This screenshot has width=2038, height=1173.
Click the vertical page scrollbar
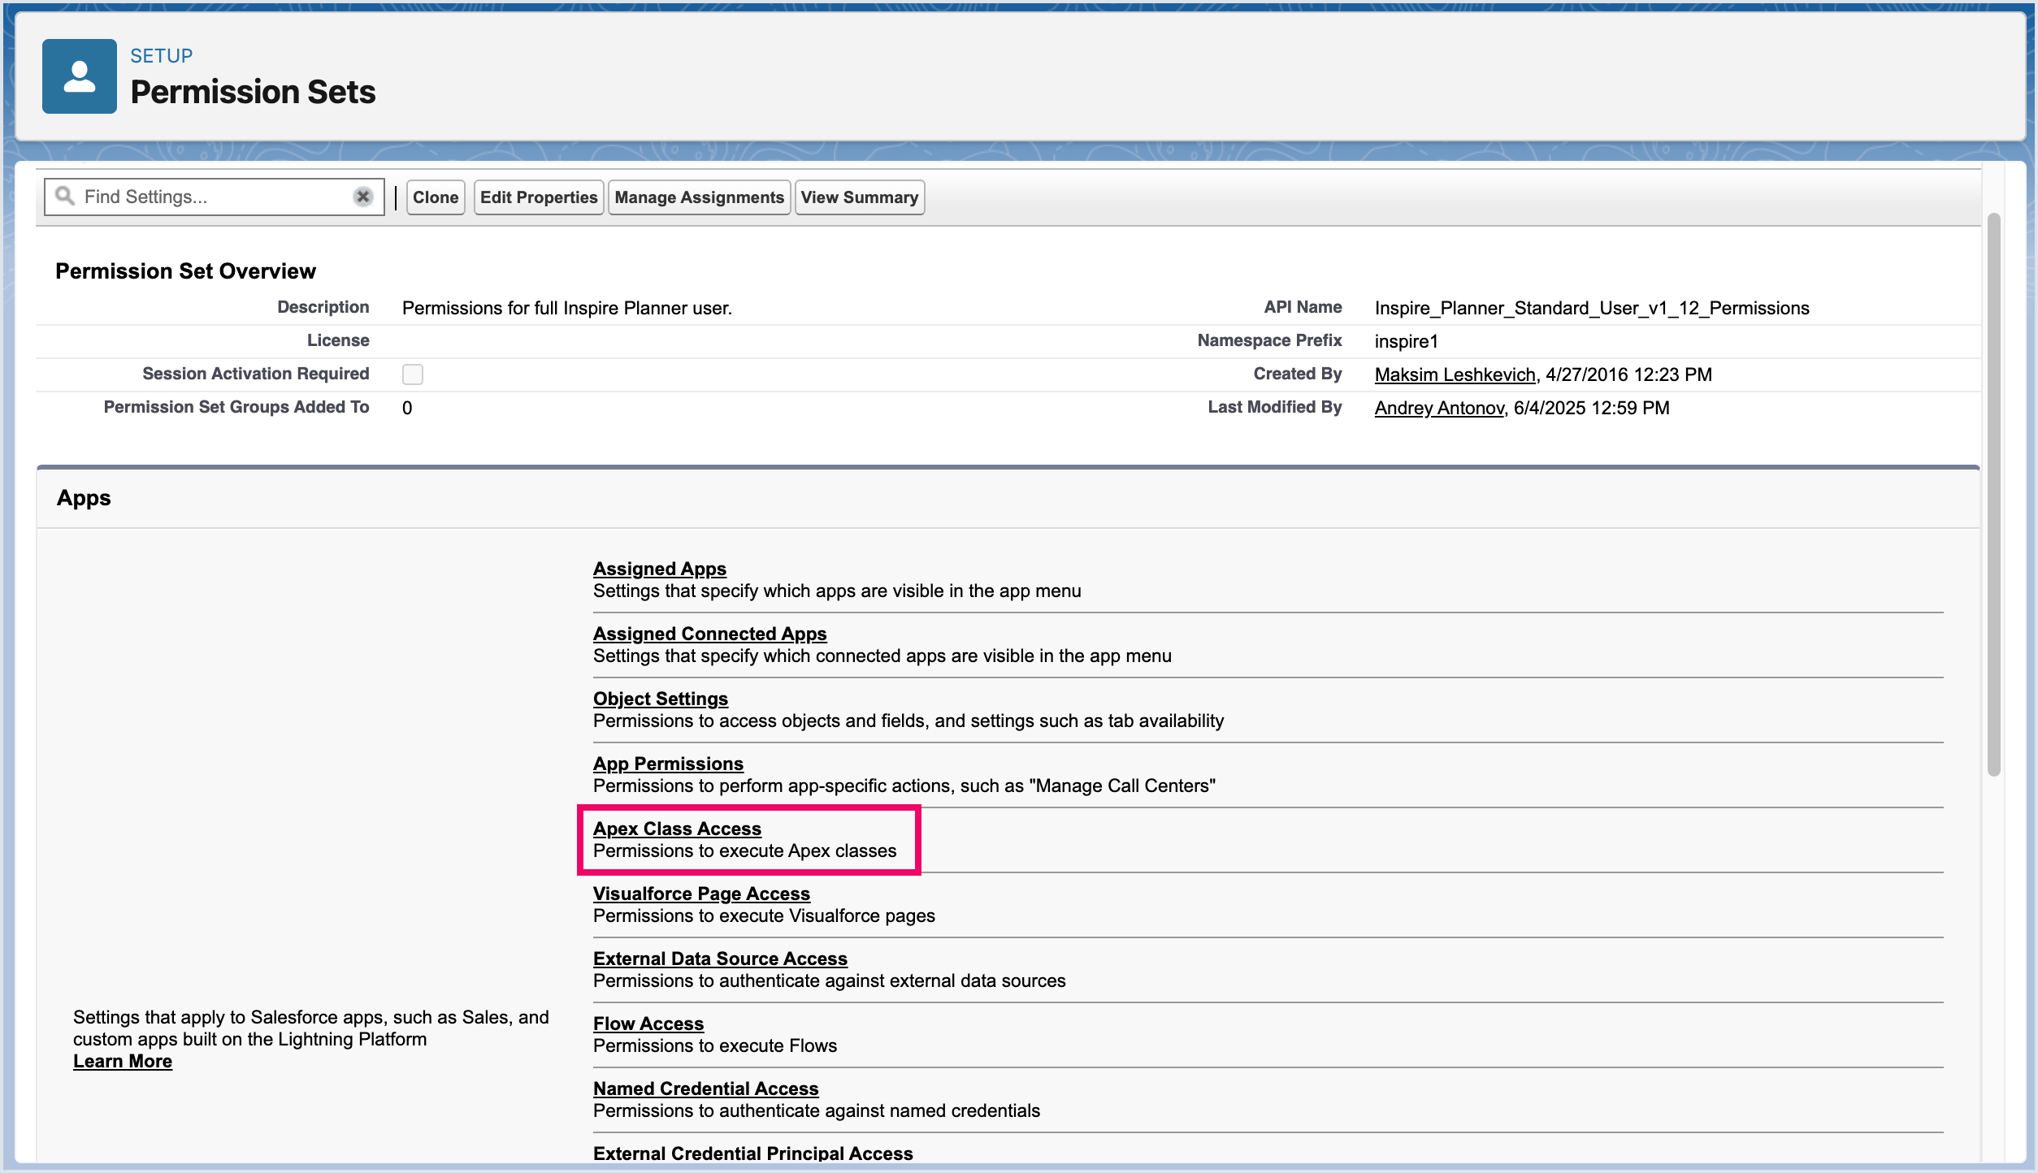point(1993,494)
